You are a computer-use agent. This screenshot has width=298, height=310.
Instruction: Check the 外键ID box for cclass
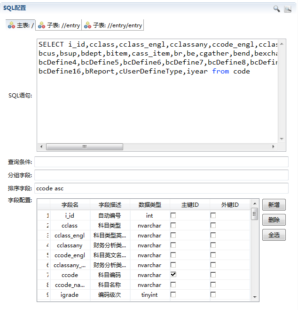point(213,225)
